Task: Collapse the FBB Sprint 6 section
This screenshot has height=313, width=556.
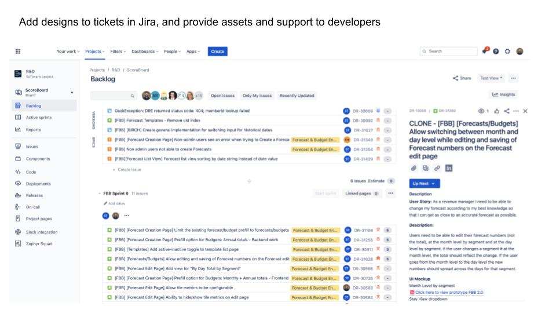Action: click(x=98, y=194)
